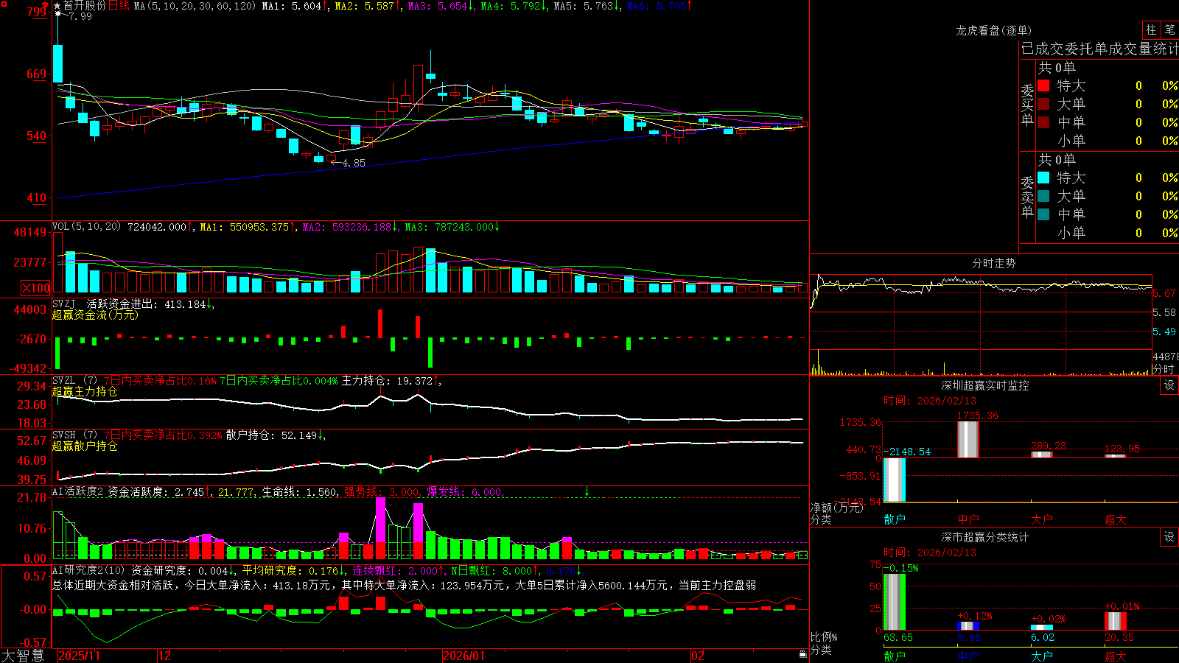Click the MA(5,10,20,30,60,120) indicator parameters
This screenshot has width=1179, height=663.
195,6
